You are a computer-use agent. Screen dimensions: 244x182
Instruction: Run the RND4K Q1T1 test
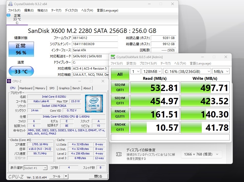(120, 127)
